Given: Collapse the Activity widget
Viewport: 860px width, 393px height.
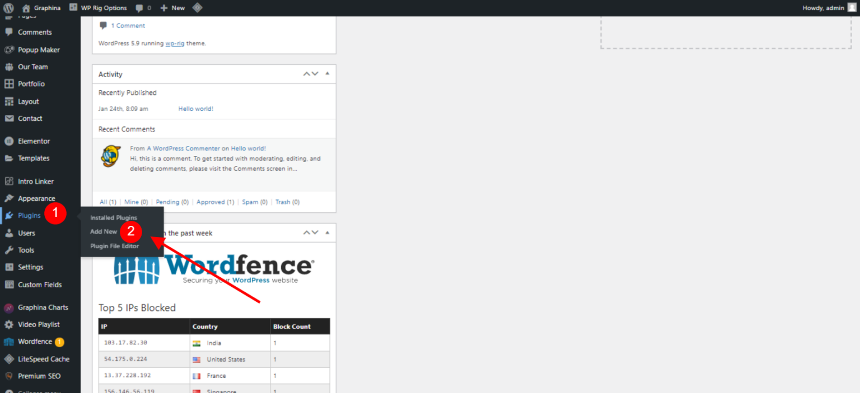Looking at the screenshot, I should [326, 73].
